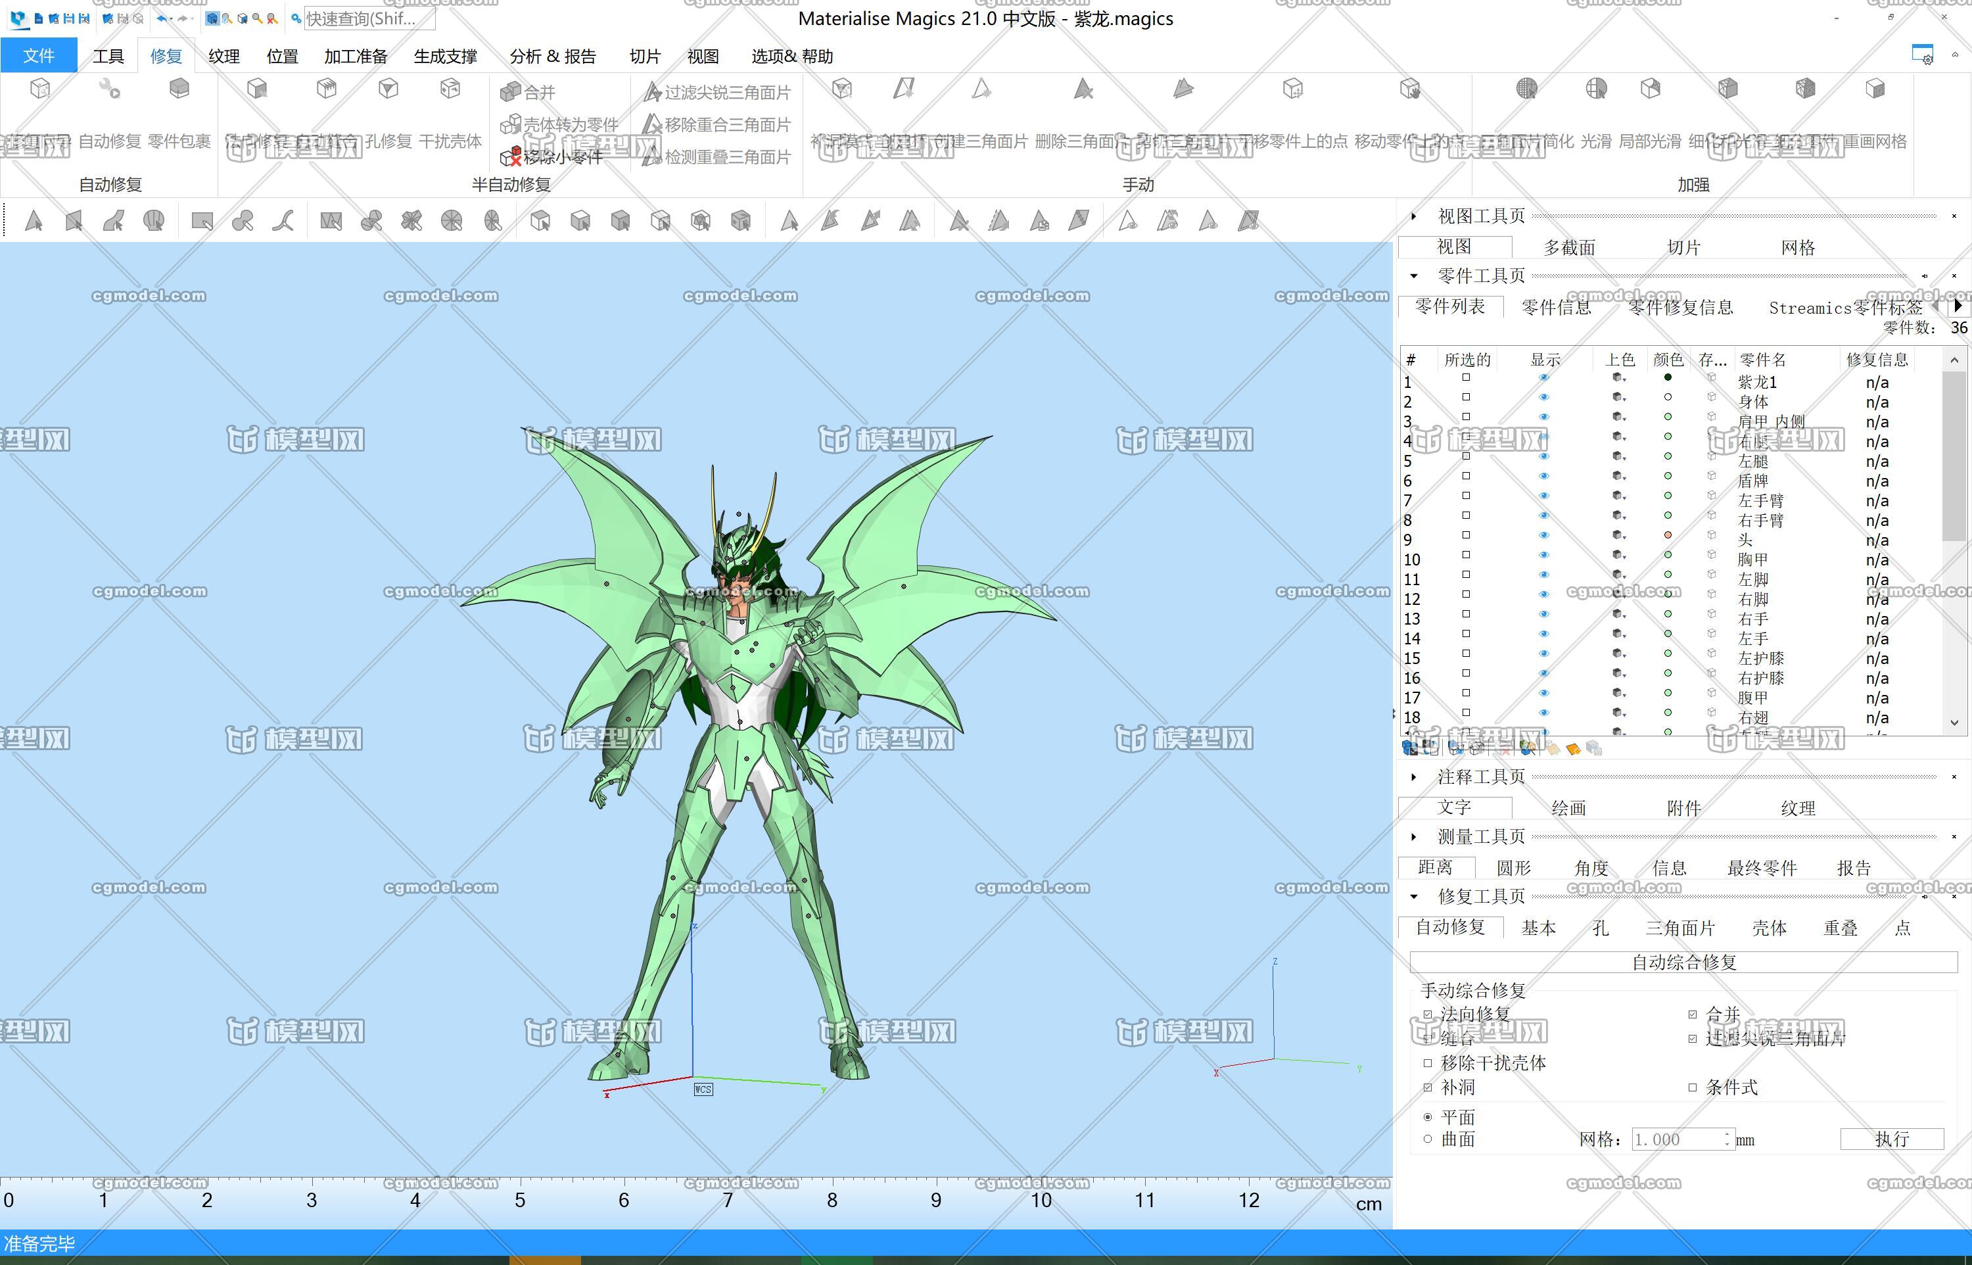Click the display options icon at top right
The width and height of the screenshot is (1972, 1265).
tap(1922, 54)
